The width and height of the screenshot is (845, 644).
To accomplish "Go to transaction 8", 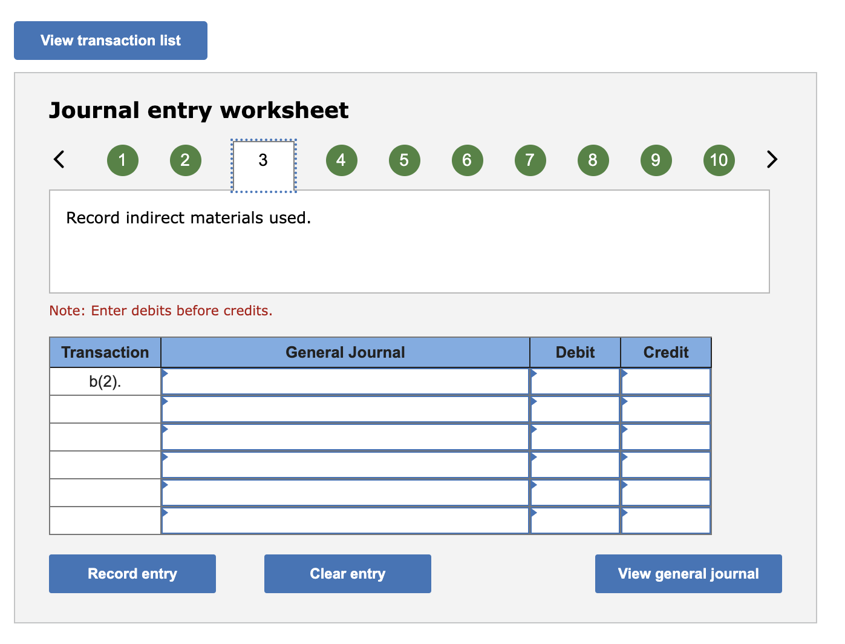I will (x=593, y=160).
